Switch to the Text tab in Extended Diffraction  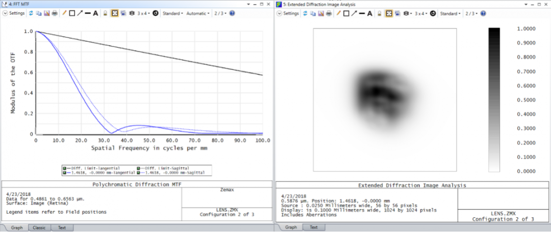(x=313, y=227)
